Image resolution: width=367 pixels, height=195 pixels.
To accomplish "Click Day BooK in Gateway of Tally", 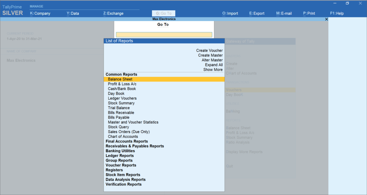I will pyautogui.click(x=234, y=95).
